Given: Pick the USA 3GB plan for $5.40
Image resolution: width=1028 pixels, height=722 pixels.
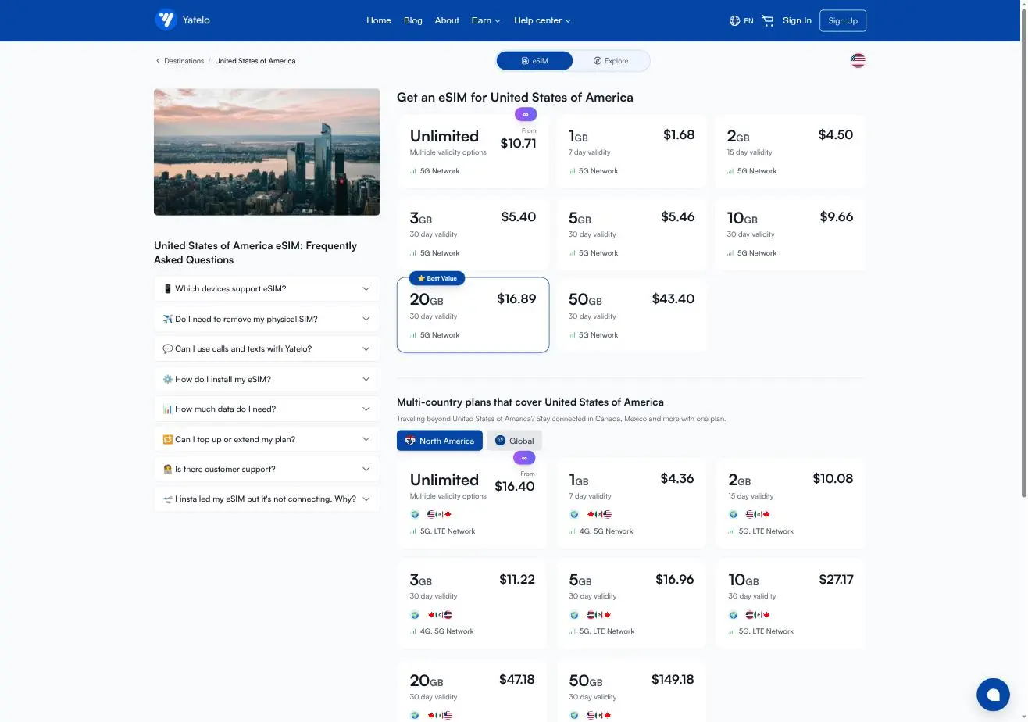Looking at the screenshot, I should (x=473, y=234).
